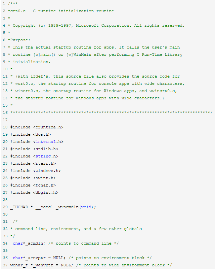Click the '#include <dbgint.h>' line

click(34, 193)
